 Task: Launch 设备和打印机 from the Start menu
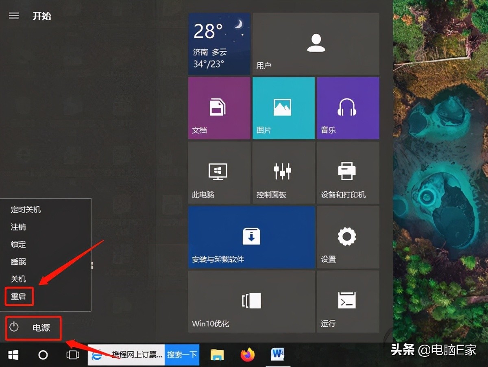[x=348, y=173]
